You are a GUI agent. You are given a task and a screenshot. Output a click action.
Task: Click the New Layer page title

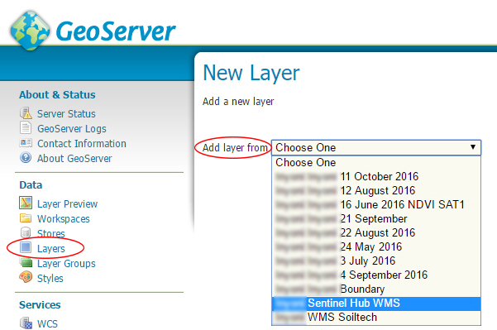click(251, 74)
